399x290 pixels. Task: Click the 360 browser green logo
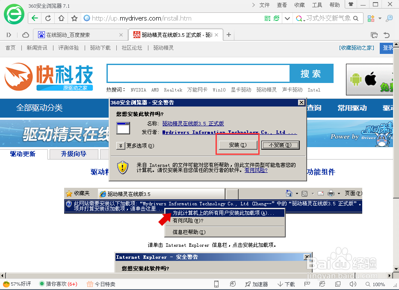tap(14, 14)
